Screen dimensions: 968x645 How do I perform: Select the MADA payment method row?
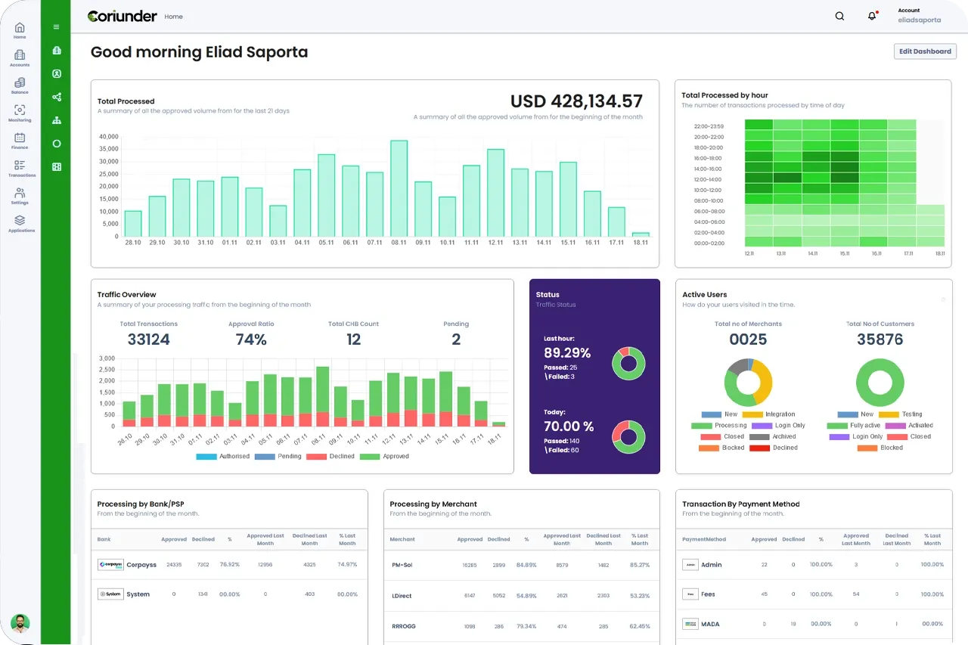[x=814, y=625]
